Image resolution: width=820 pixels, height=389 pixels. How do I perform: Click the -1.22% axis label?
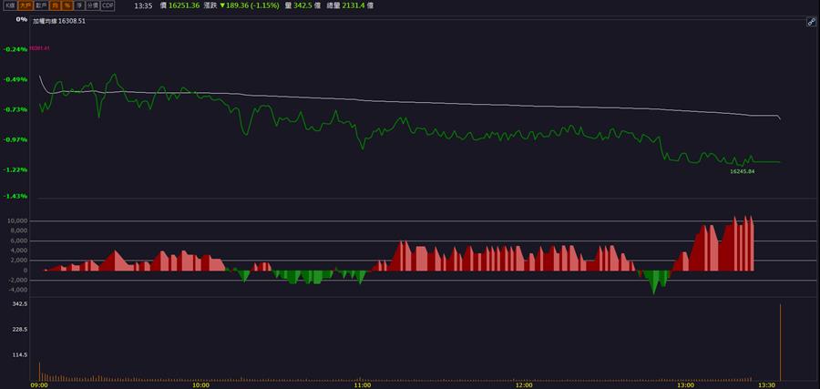[15, 170]
